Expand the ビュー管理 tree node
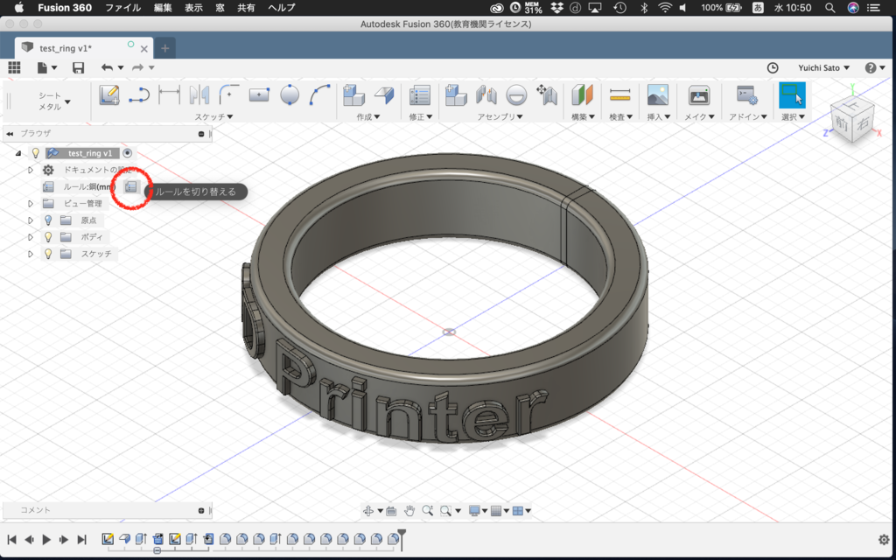Viewport: 896px width, 560px height. [31, 203]
